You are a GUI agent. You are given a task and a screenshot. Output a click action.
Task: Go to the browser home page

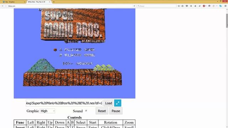[195, 6]
